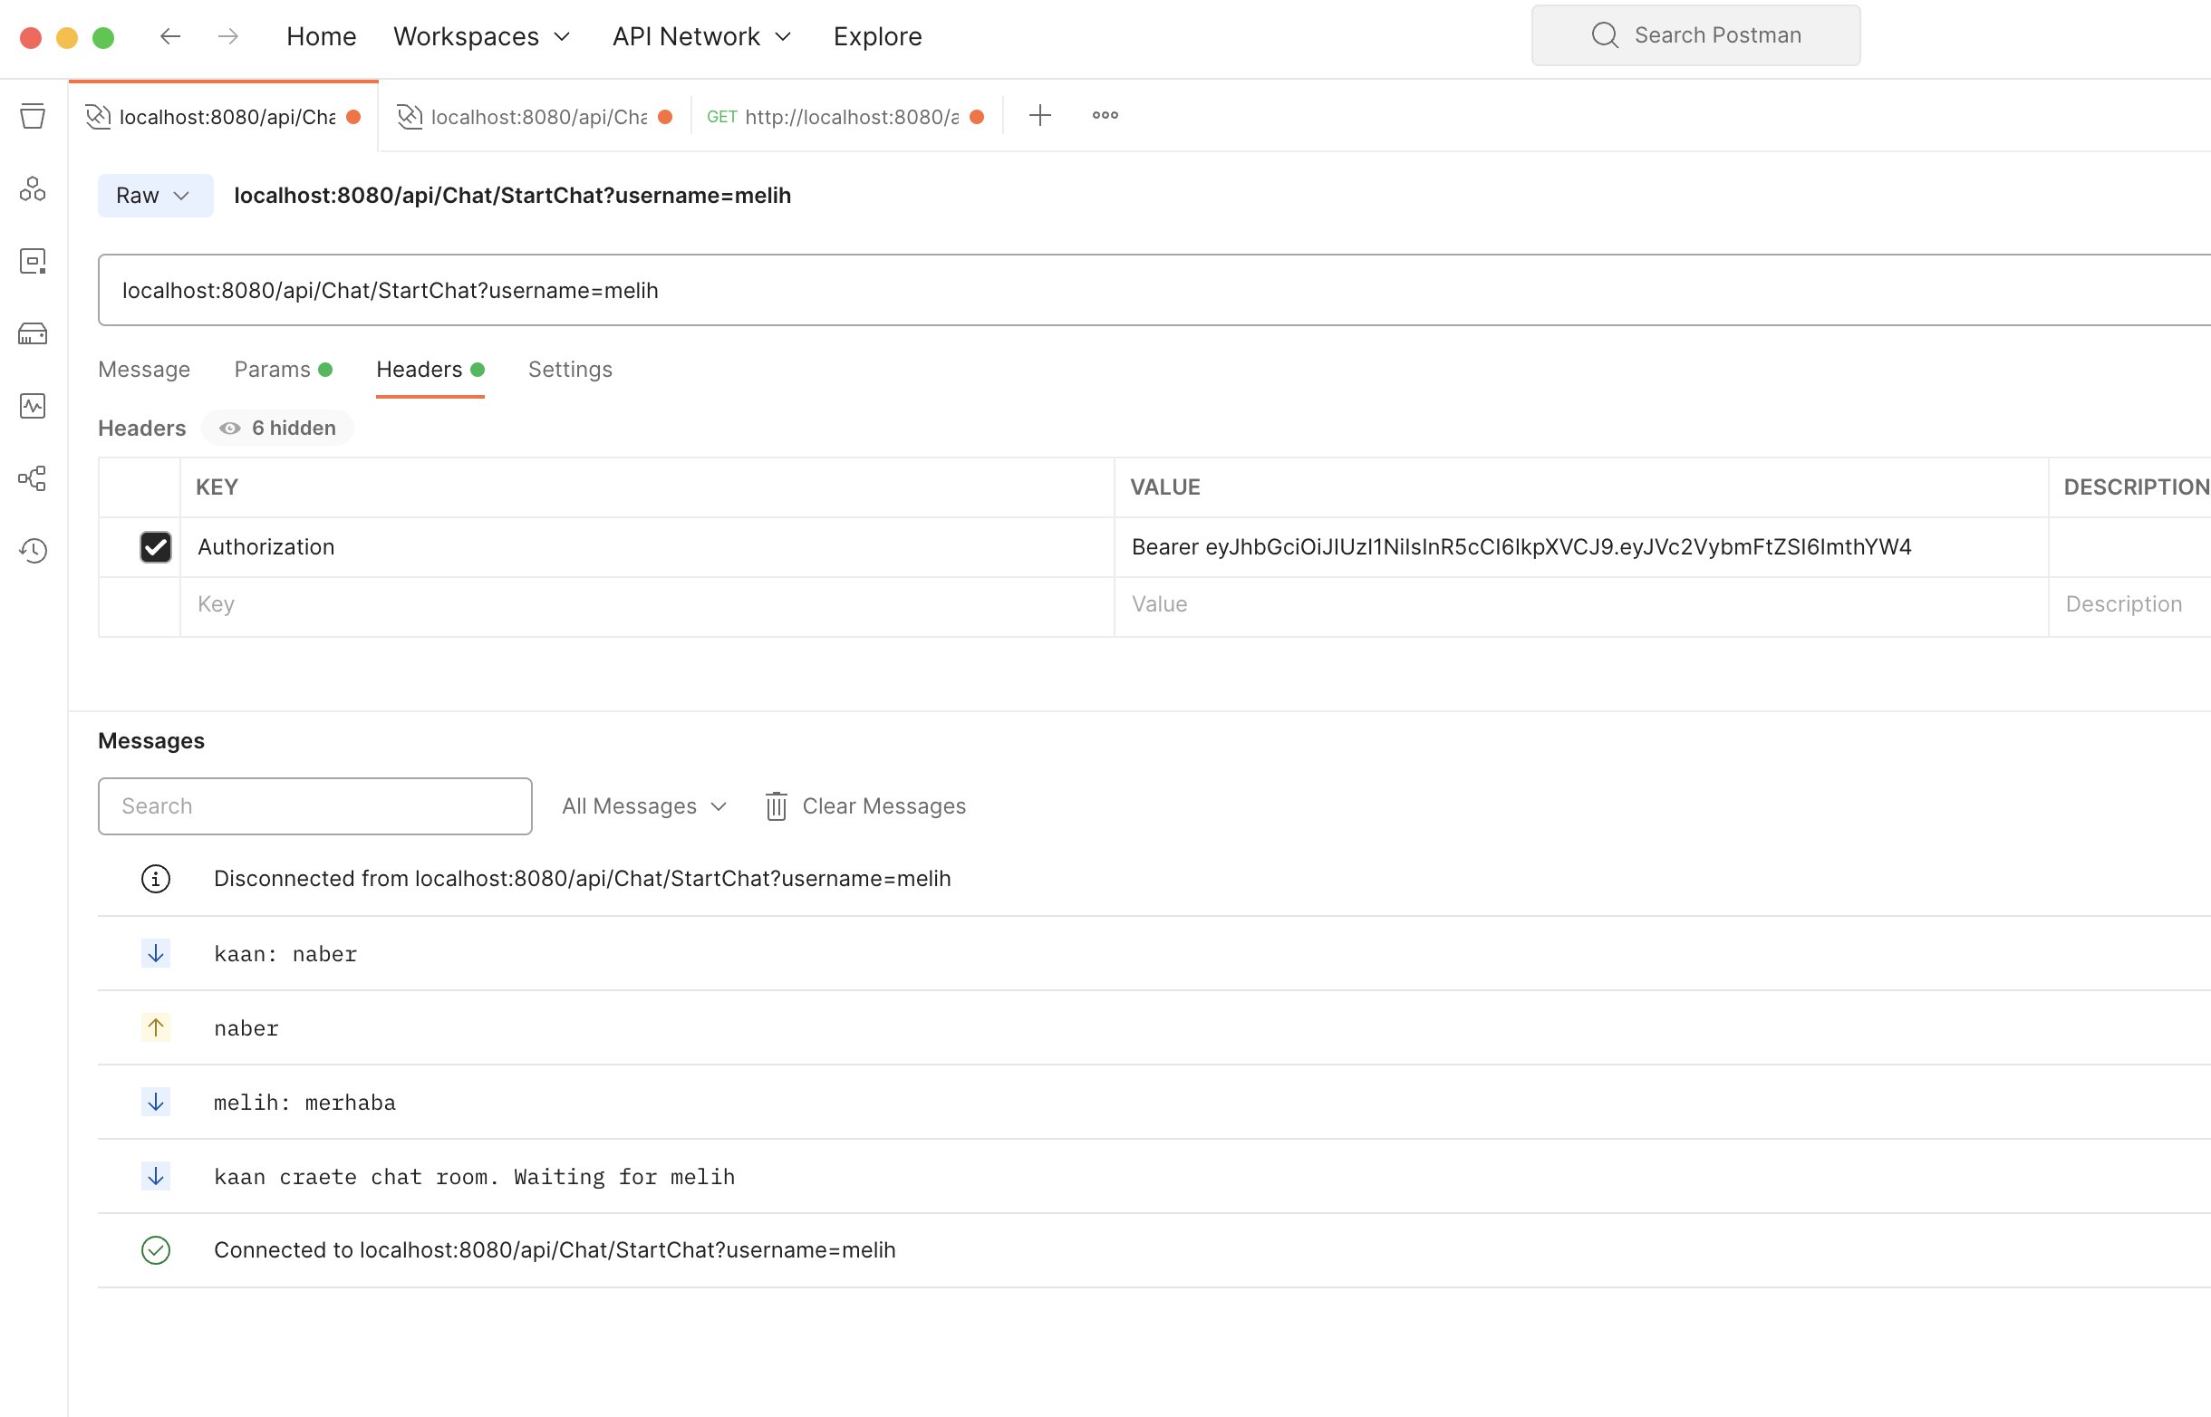Click the Messages search input field
This screenshot has height=1417, width=2211.
314,805
